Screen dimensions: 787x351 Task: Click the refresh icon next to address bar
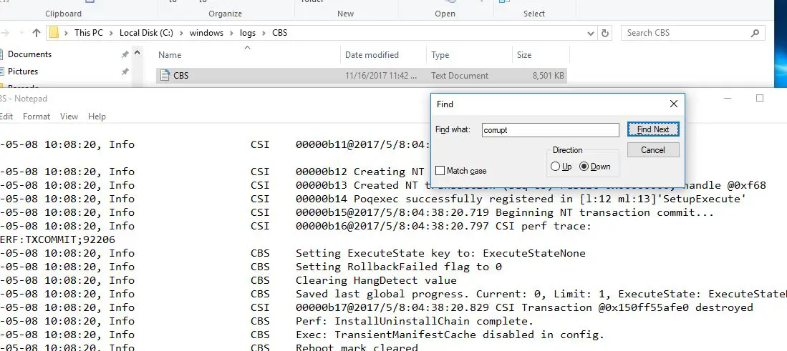click(605, 33)
